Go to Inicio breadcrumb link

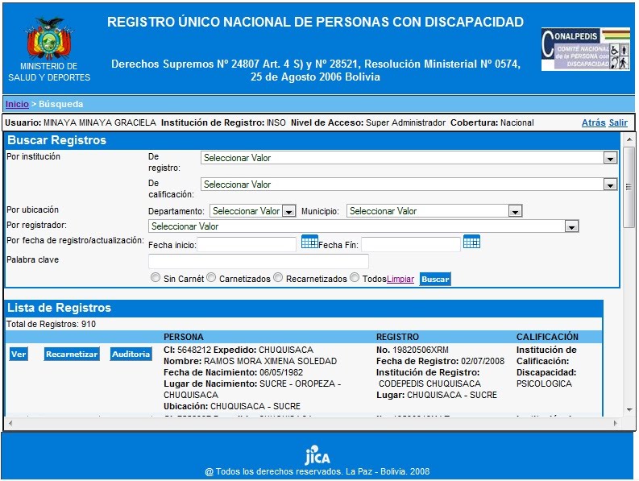(17, 104)
